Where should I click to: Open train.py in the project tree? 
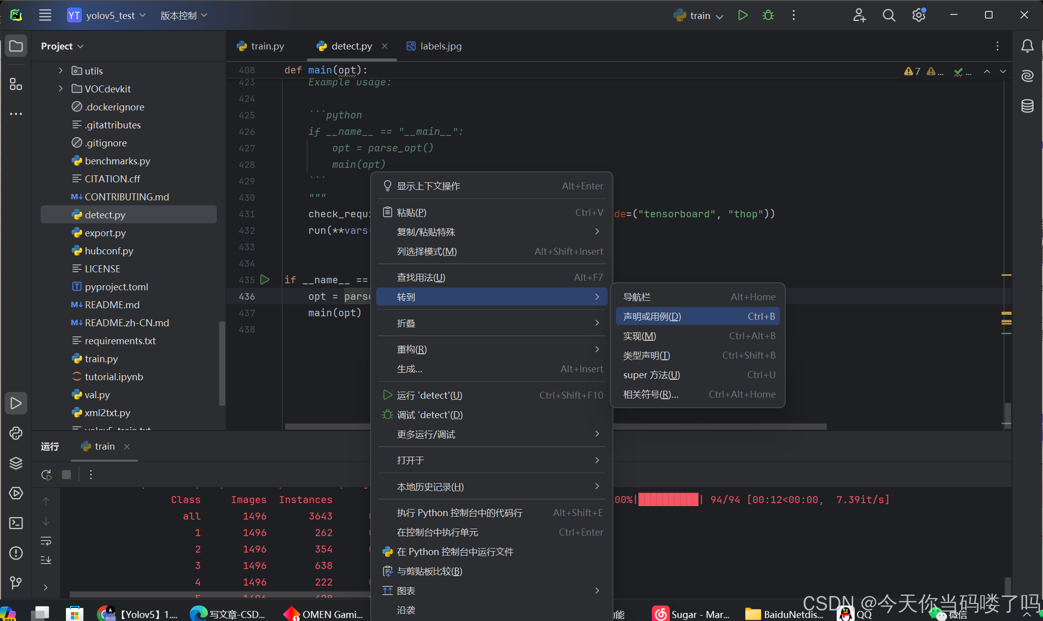click(x=101, y=359)
